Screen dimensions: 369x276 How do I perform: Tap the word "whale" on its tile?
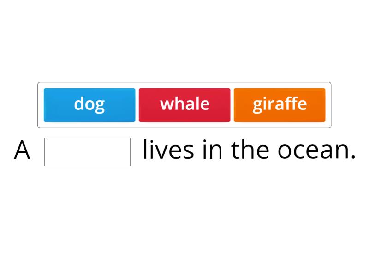[x=184, y=104]
